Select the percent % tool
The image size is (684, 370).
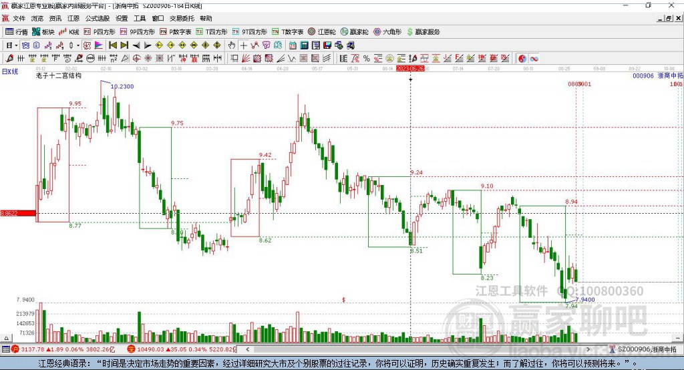(367, 58)
